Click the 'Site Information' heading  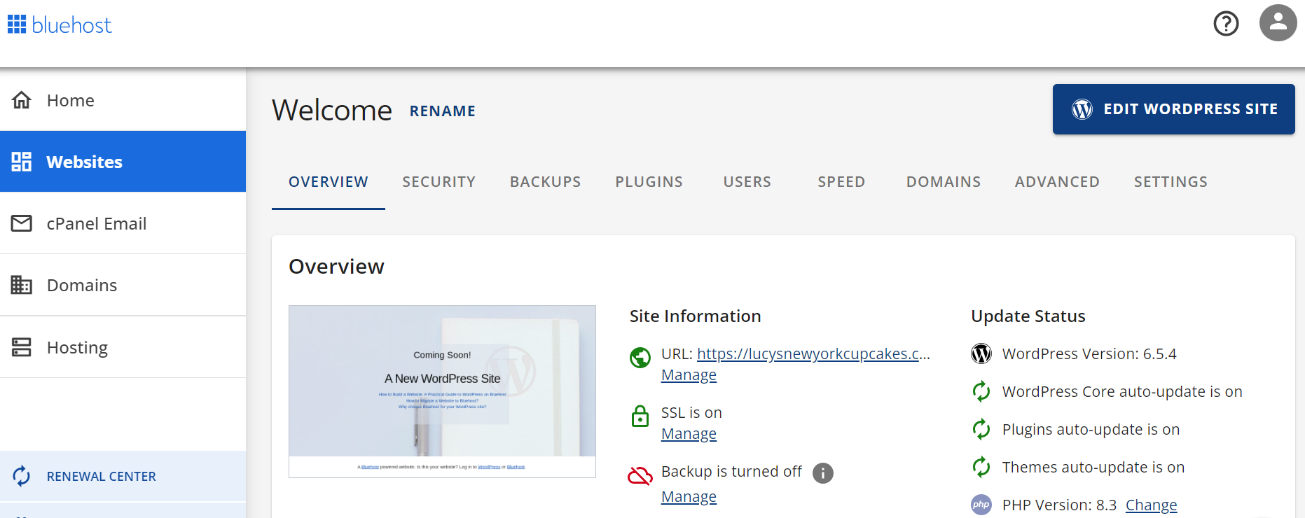[695, 316]
